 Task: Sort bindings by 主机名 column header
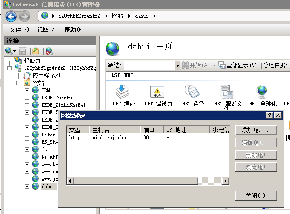coord(114,130)
